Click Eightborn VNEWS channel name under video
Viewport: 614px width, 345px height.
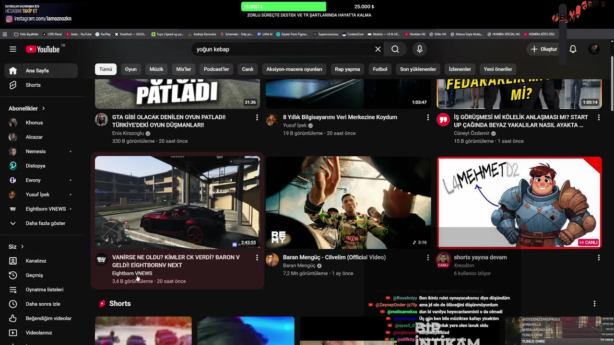tap(132, 273)
